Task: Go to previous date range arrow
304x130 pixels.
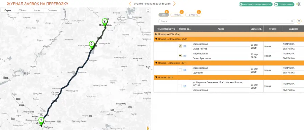Action: [x=130, y=4]
